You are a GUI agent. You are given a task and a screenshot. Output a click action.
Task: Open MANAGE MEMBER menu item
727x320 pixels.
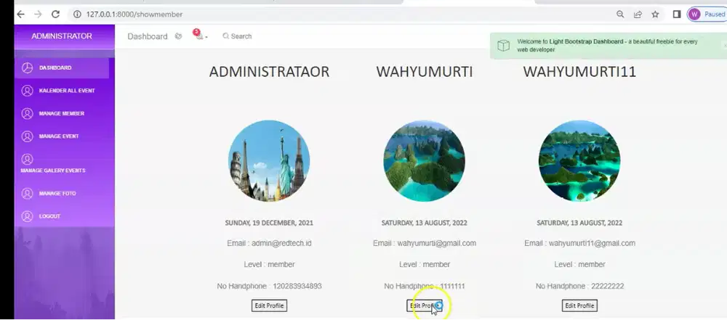pyautogui.click(x=62, y=113)
